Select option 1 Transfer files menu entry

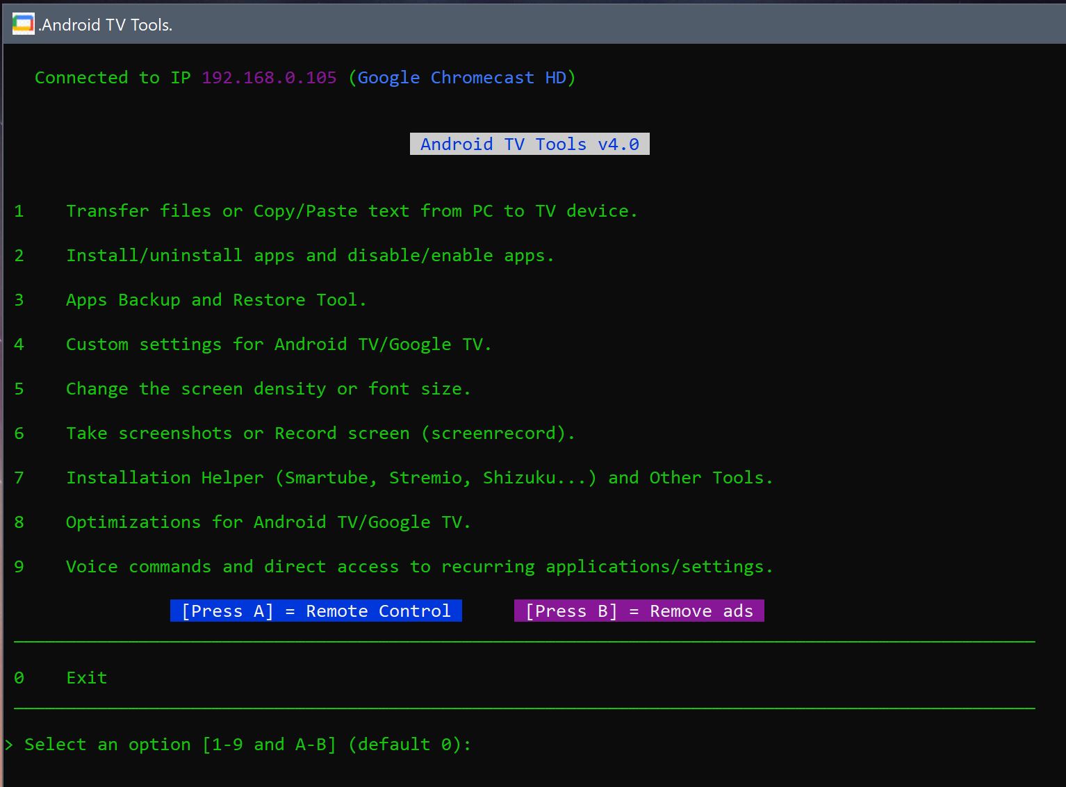tap(351, 211)
